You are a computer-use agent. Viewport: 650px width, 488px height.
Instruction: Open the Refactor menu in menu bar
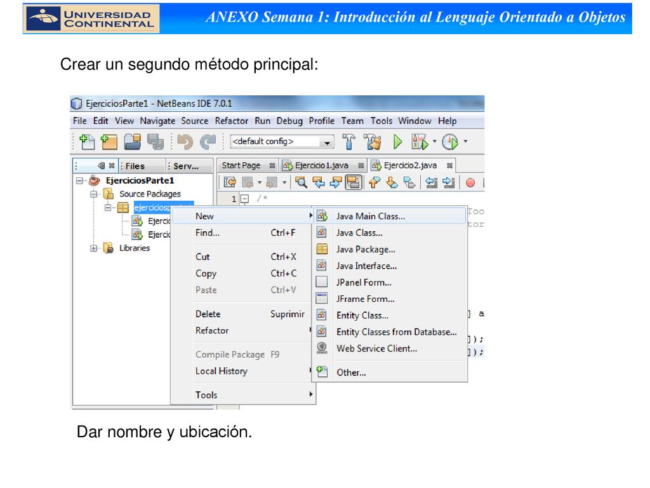pos(231,121)
